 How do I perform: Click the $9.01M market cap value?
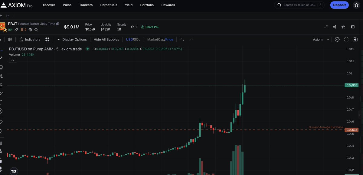(x=72, y=27)
